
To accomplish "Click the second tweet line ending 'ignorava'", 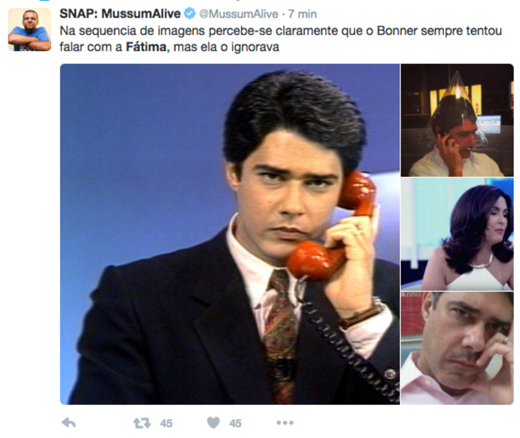I will tap(170, 47).
